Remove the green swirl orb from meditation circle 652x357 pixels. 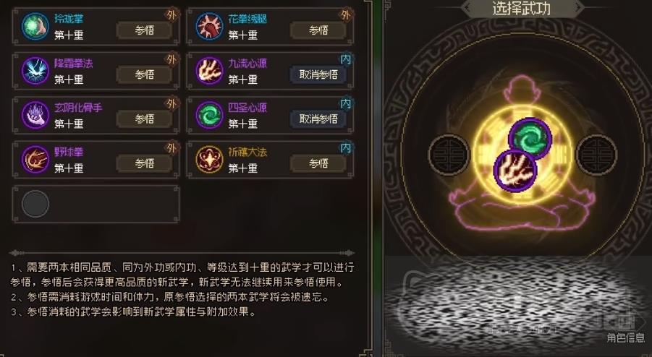(x=530, y=139)
